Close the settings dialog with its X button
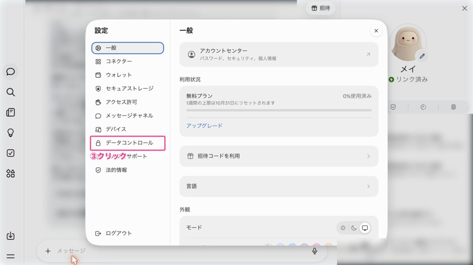The height and width of the screenshot is (265, 473). (x=376, y=31)
